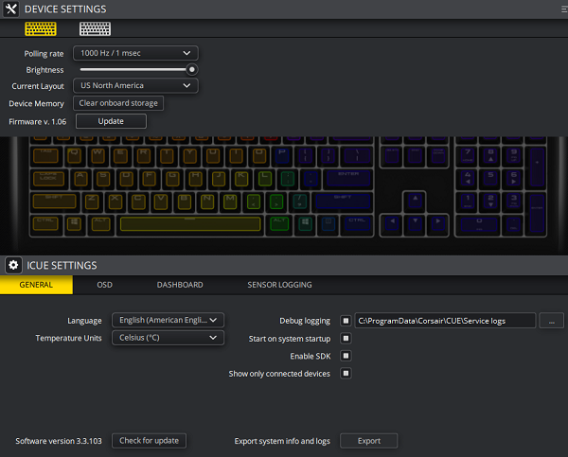Click the up arrow key on keyboard image
The width and height of the screenshot is (568, 457).
click(x=415, y=201)
